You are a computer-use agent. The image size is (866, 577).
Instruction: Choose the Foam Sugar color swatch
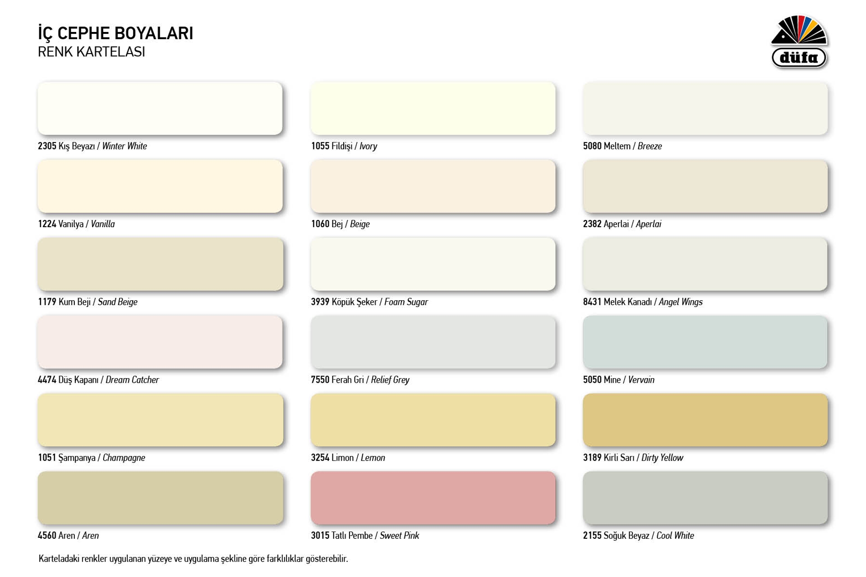433,264
